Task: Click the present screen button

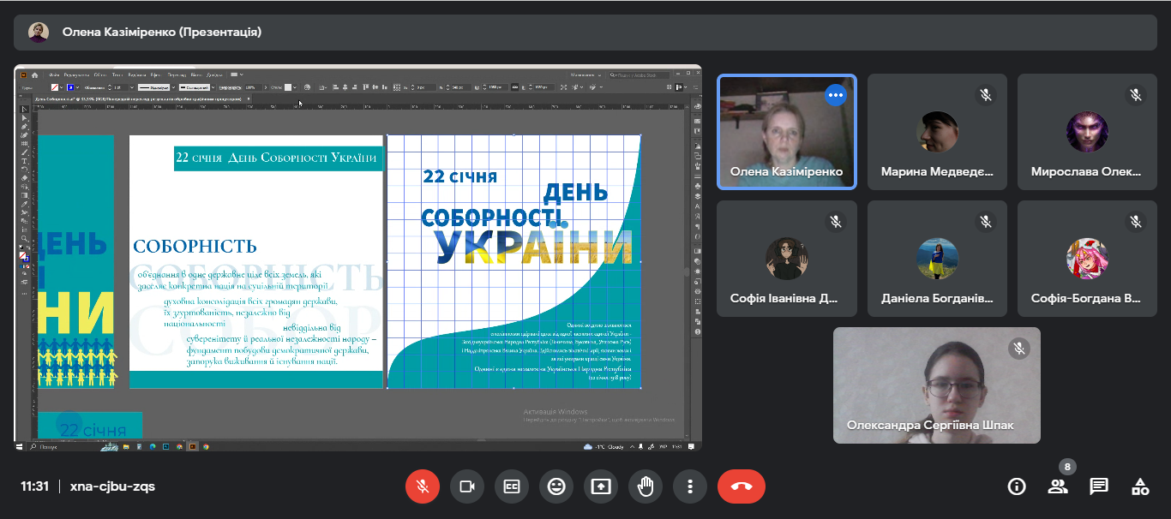Action: point(601,486)
